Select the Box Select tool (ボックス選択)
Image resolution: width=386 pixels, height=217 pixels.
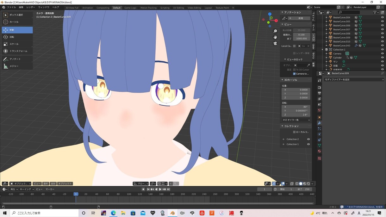[17, 15]
